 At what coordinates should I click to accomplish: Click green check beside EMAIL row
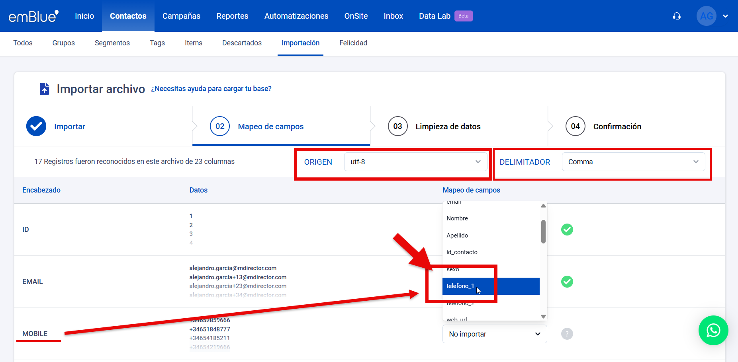point(567,282)
